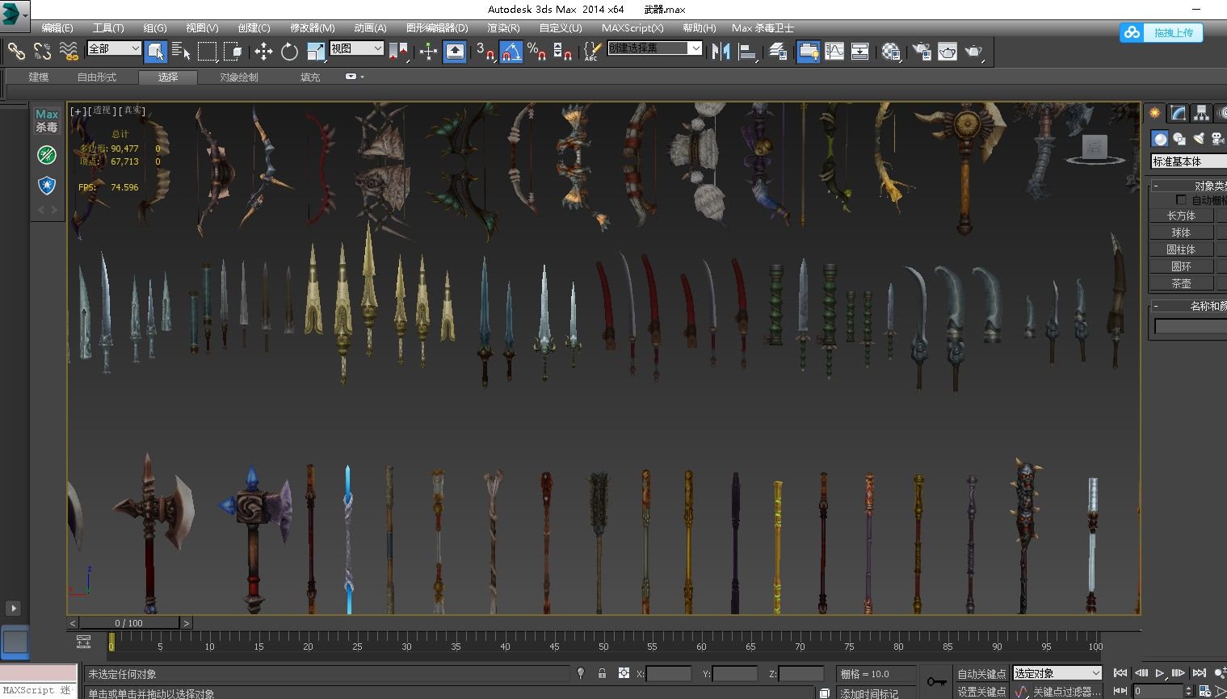Click Play Animation button

click(1160, 672)
